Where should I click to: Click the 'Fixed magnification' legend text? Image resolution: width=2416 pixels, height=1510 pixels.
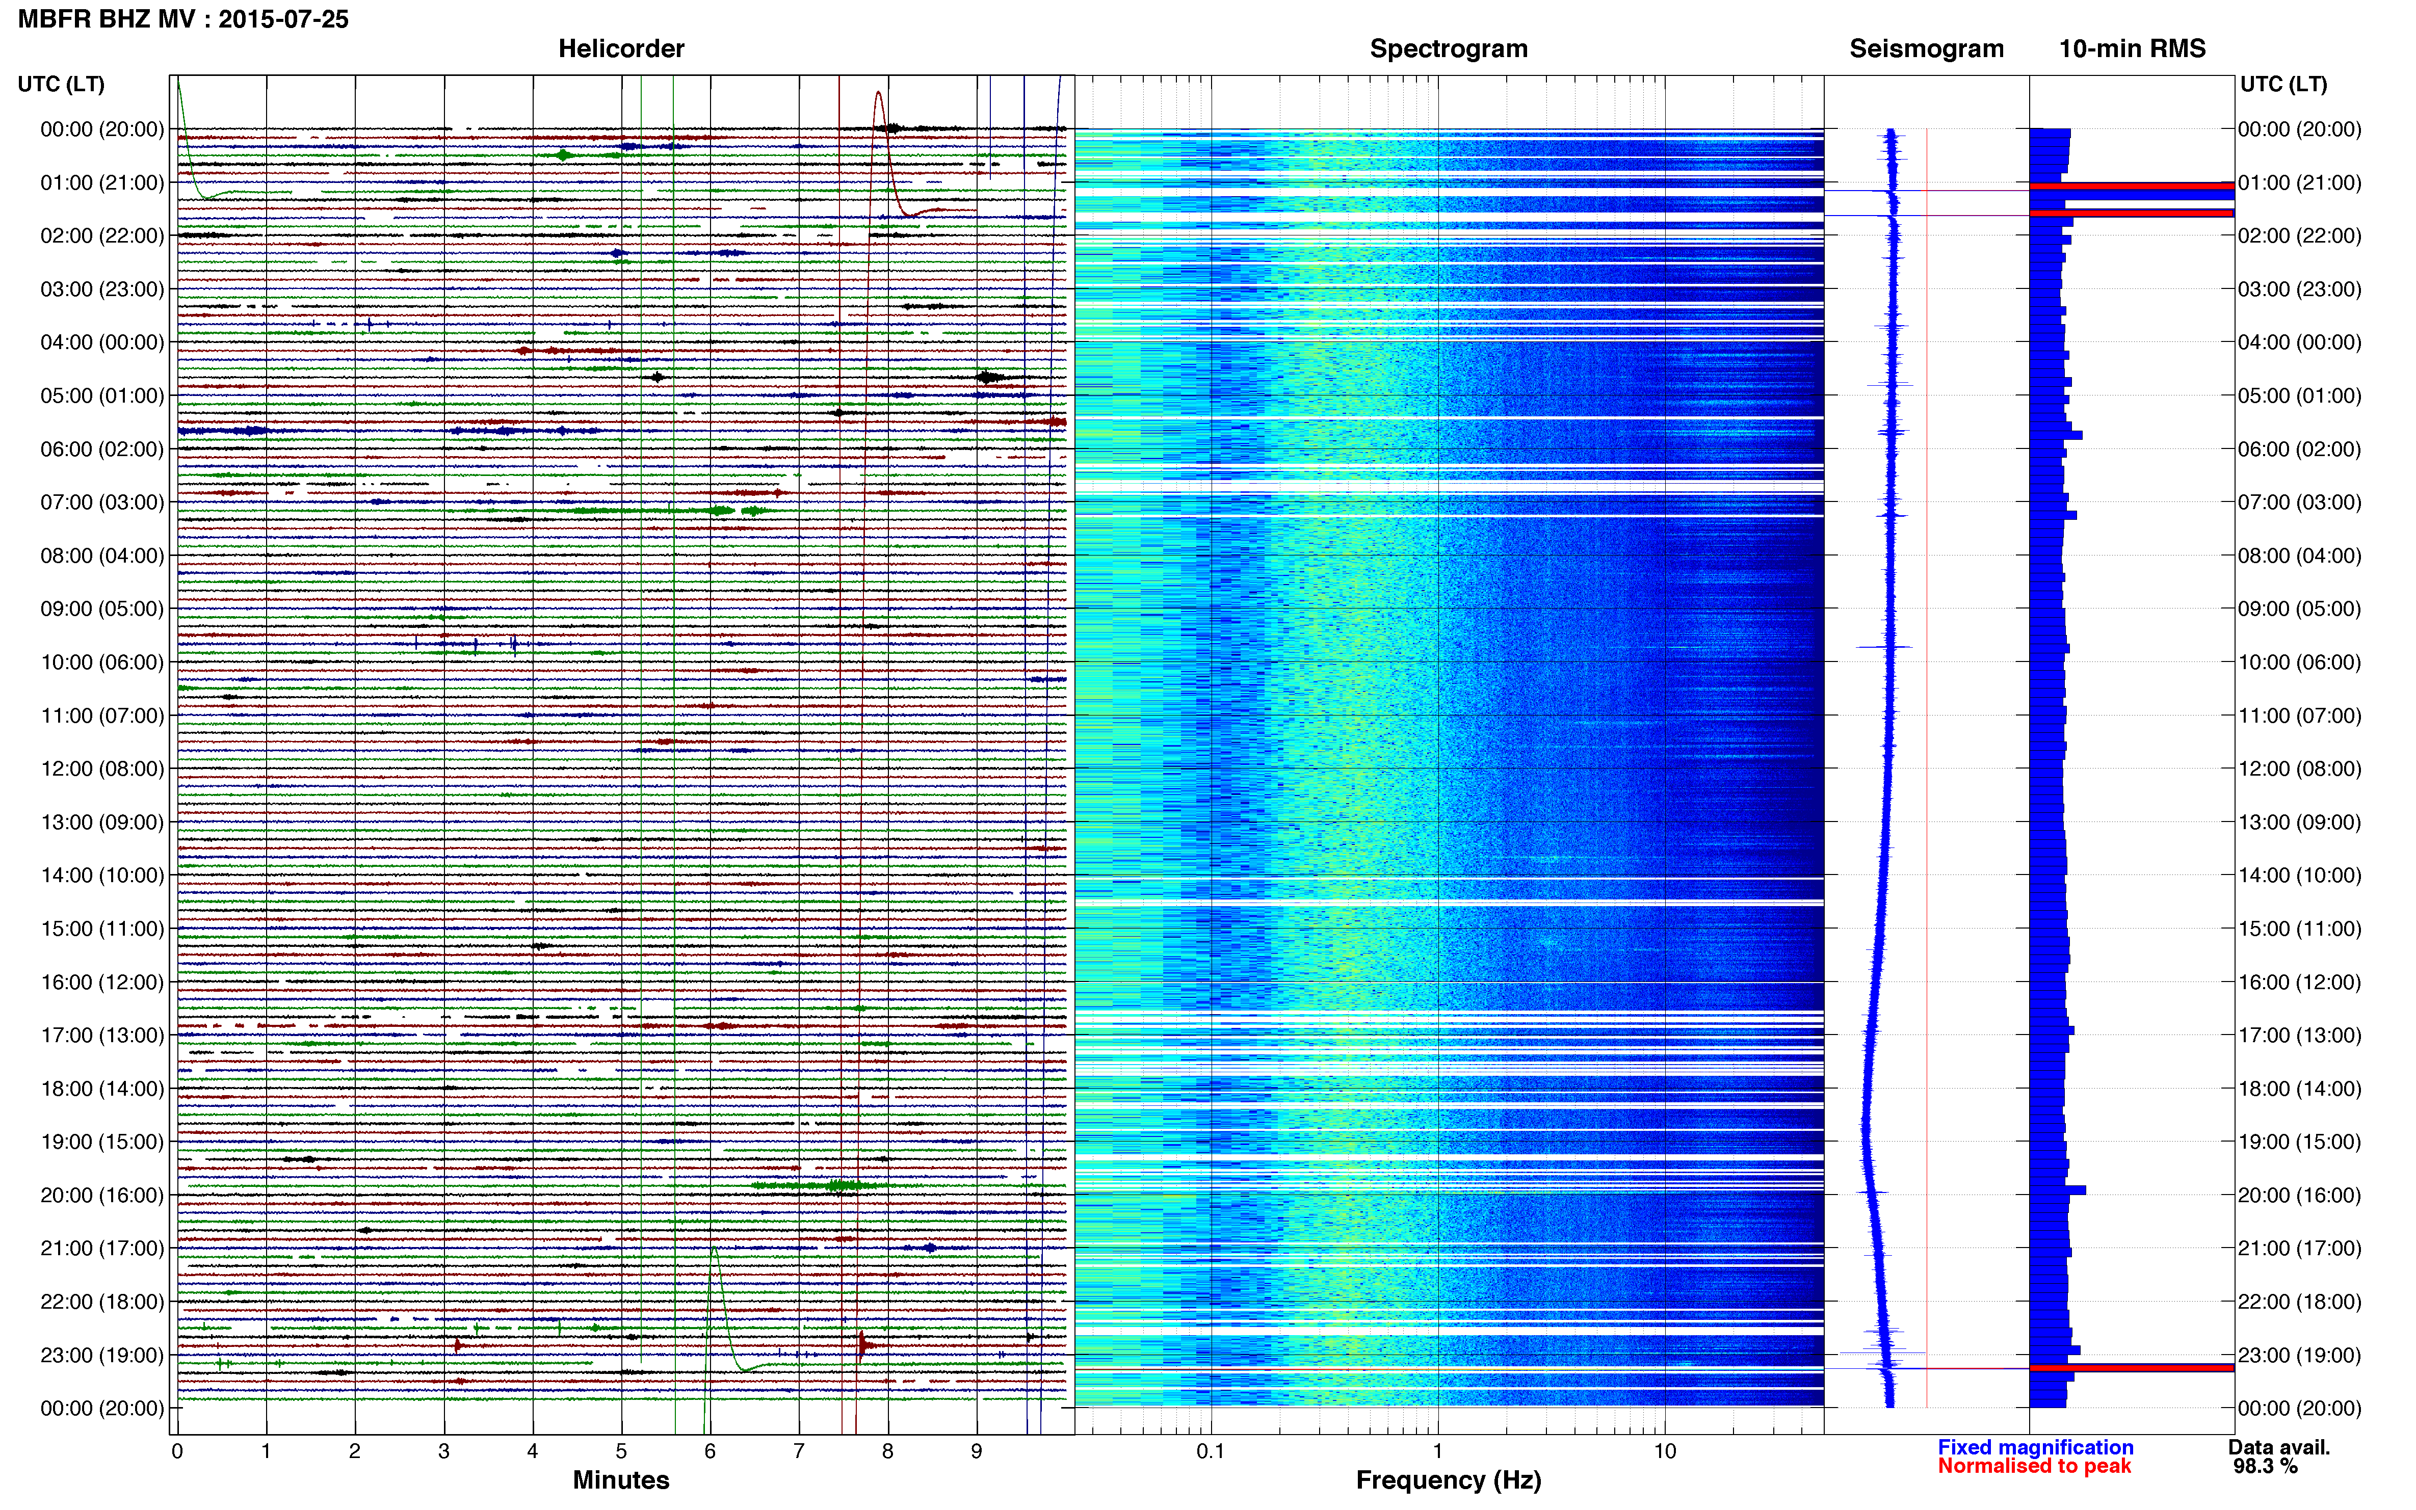(2035, 1447)
